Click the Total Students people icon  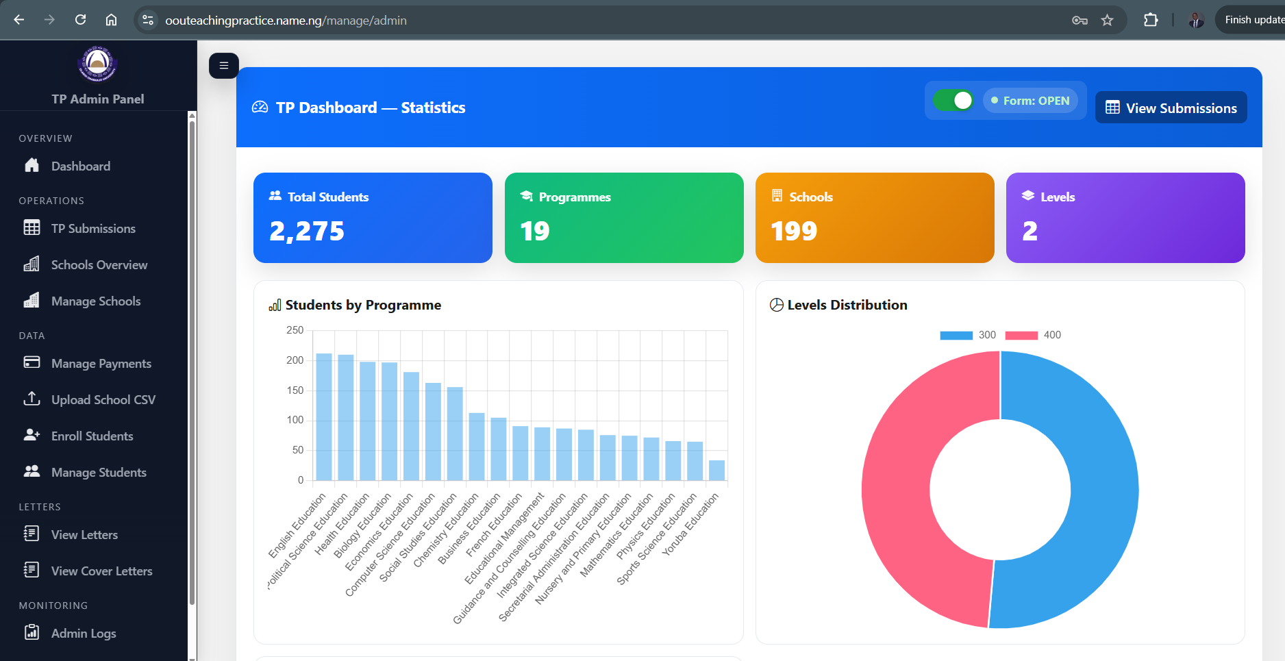(275, 196)
